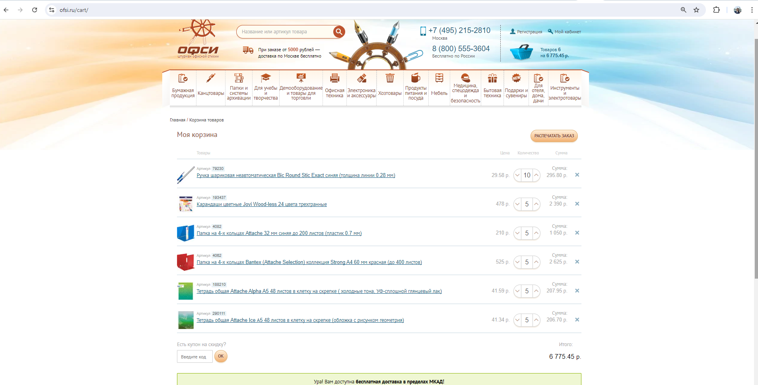Open Карандаши цветные Jovi Wood-less link
Screen dimensions: 758x385
262,204
